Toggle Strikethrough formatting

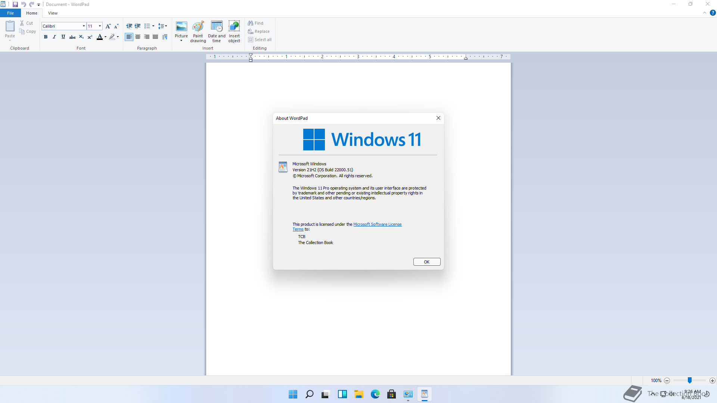coord(72,37)
